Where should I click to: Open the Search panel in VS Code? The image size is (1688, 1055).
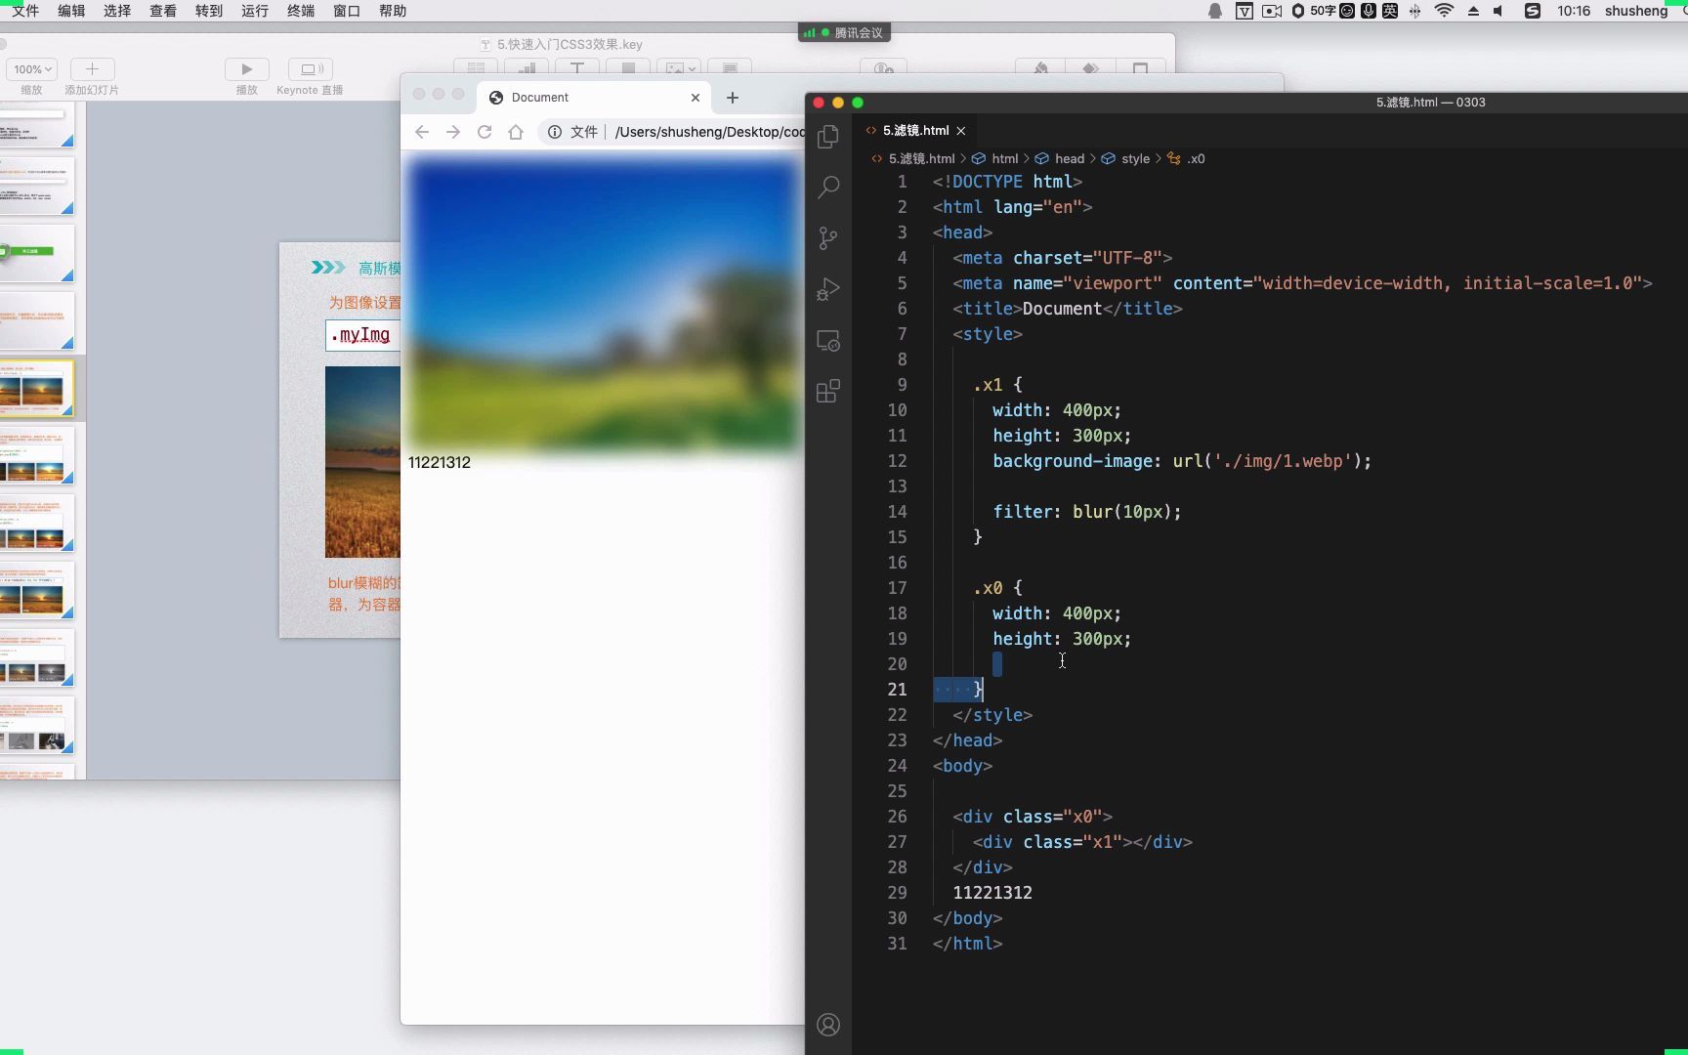tap(828, 187)
